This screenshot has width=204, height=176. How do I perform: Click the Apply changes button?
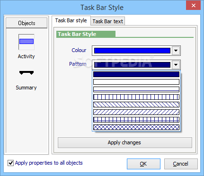[x=125, y=142]
